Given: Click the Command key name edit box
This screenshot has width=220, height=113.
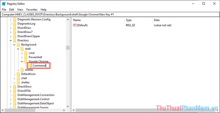Looking at the screenshot, I should pyautogui.click(x=41, y=66).
